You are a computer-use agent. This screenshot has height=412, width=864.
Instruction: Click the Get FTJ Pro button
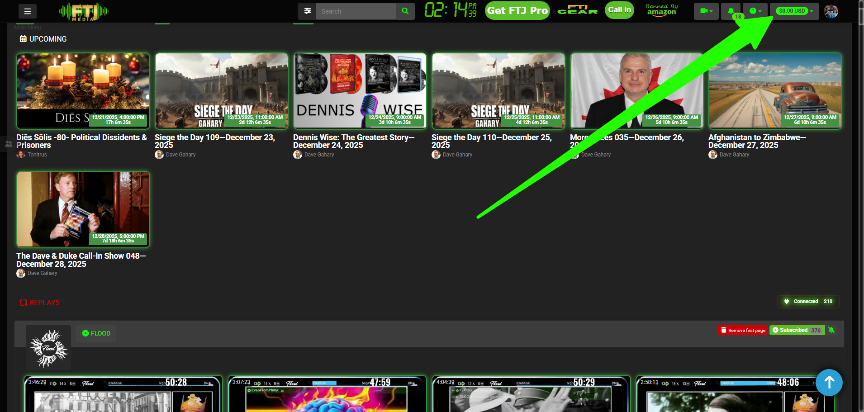click(517, 10)
